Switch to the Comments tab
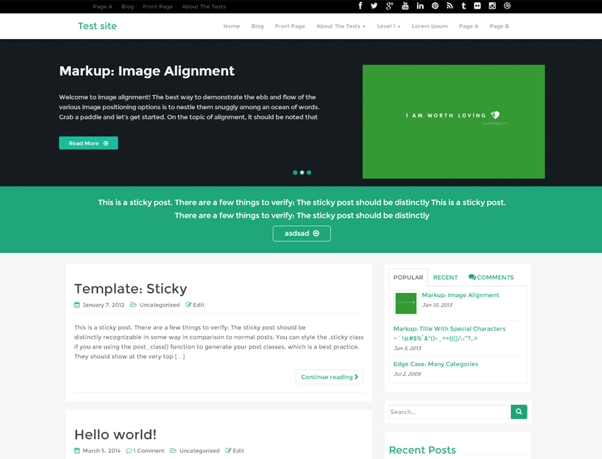The height and width of the screenshot is (459, 602). 491,277
